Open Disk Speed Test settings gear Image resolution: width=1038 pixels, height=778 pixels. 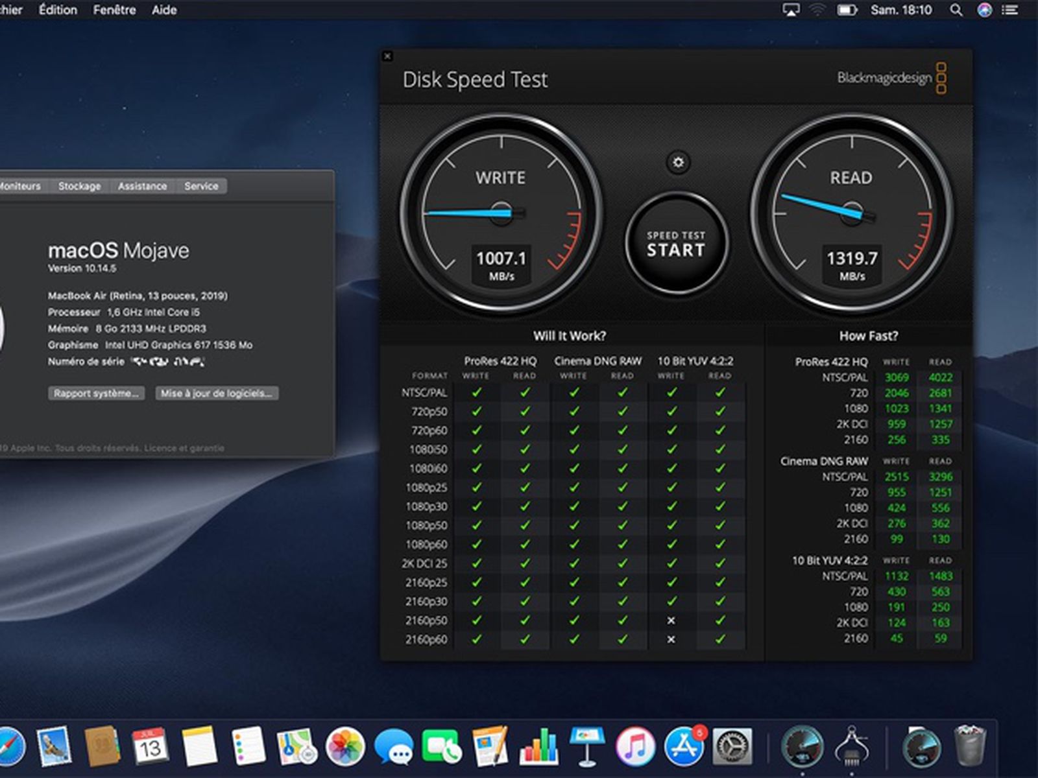click(678, 162)
